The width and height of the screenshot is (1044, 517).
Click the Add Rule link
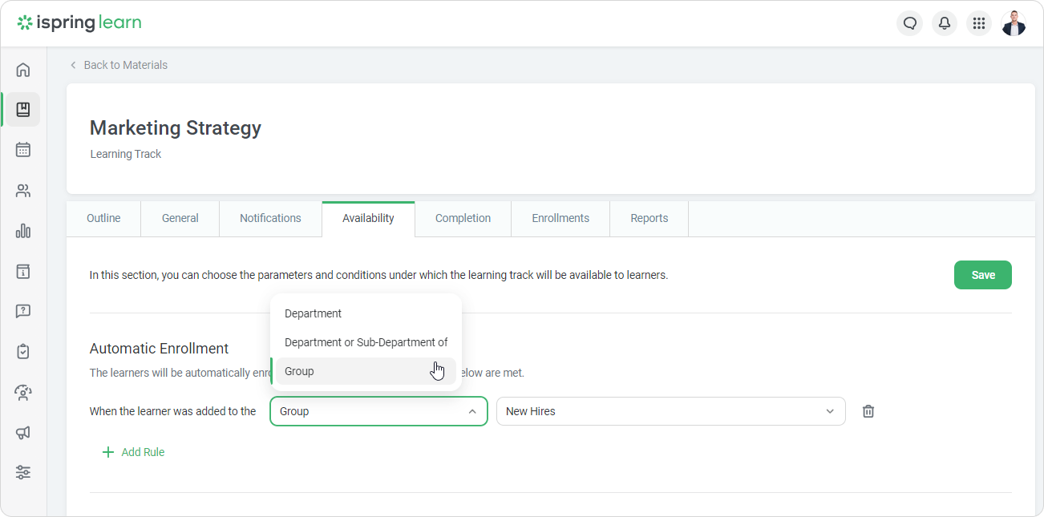[134, 451]
